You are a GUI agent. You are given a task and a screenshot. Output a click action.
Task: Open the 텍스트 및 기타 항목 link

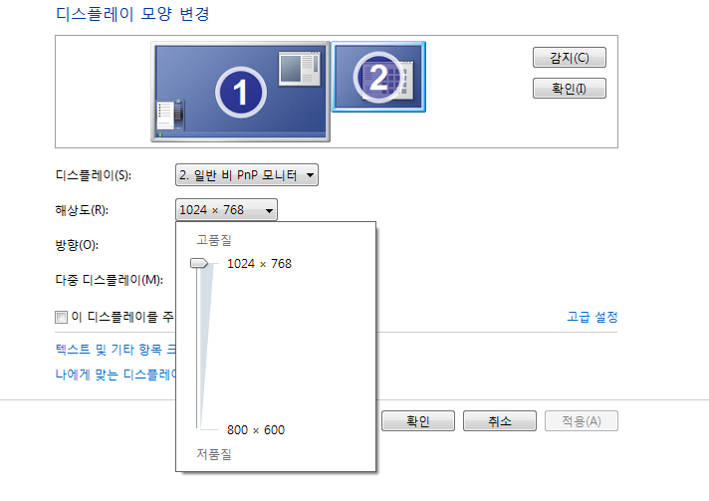pyautogui.click(x=116, y=350)
